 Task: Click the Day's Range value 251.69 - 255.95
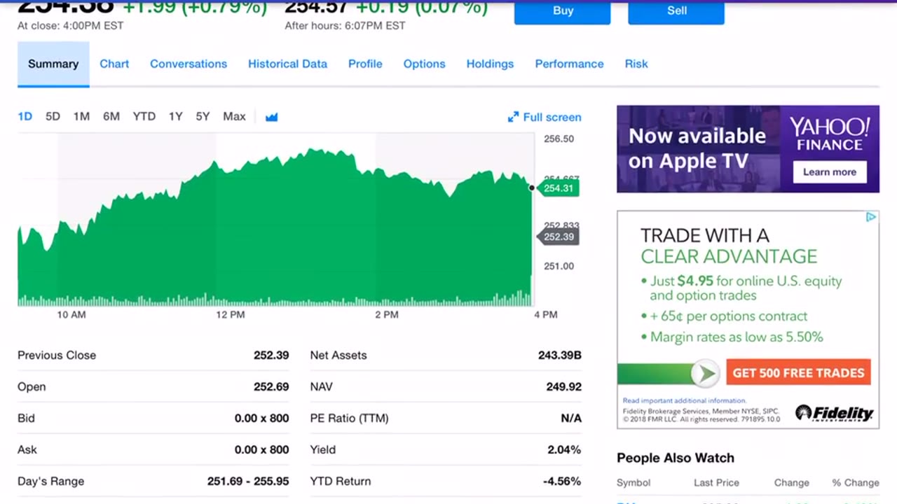click(248, 481)
